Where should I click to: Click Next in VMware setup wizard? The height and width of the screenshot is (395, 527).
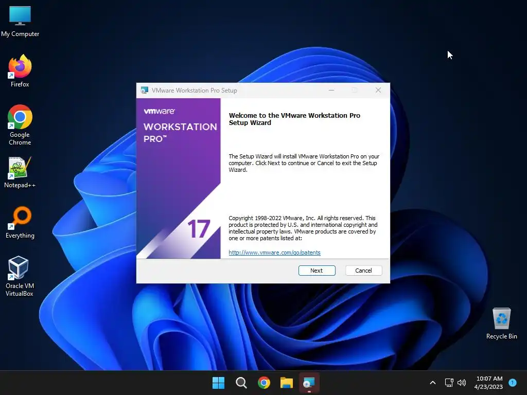coord(317,271)
